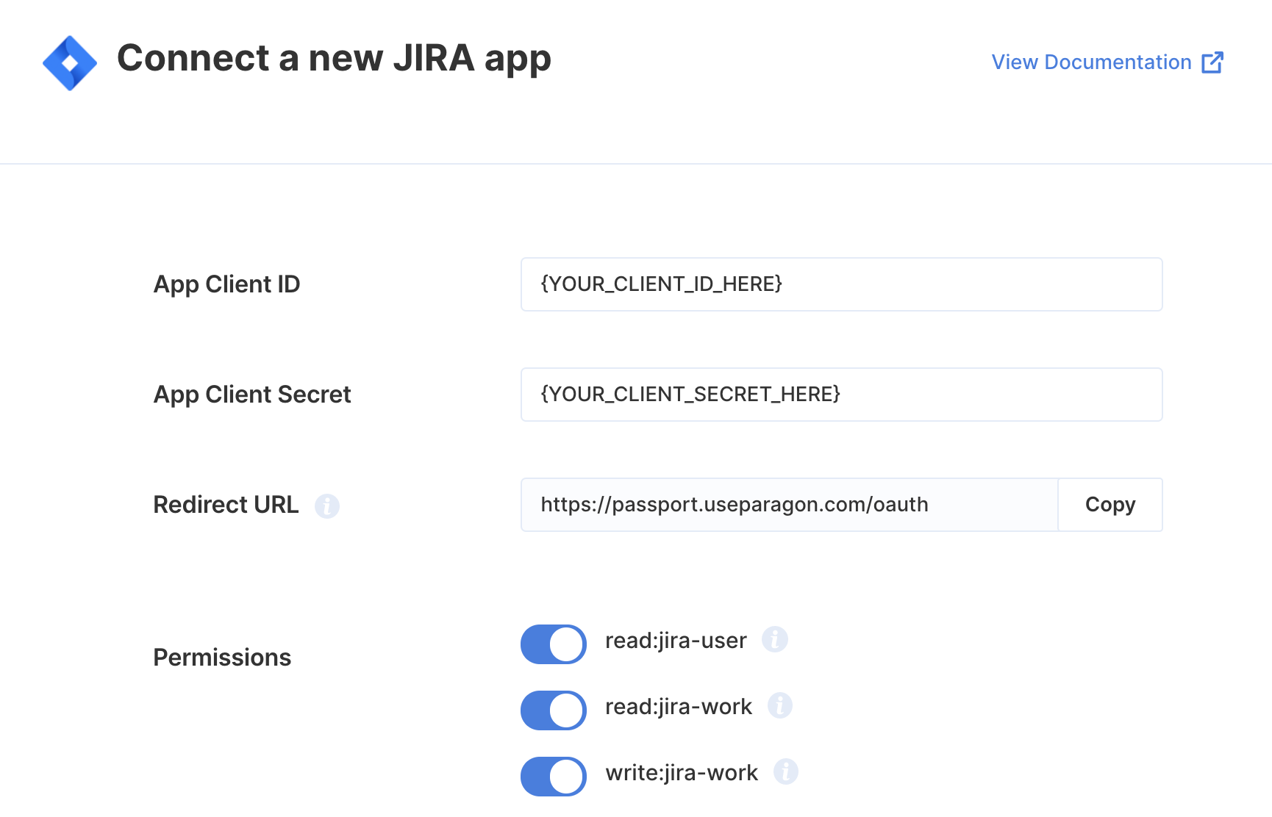
Task: Copy the Redirect URL
Action: [x=1110, y=505]
